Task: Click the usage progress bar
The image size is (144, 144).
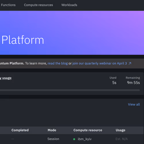Action: (x=70, y=90)
